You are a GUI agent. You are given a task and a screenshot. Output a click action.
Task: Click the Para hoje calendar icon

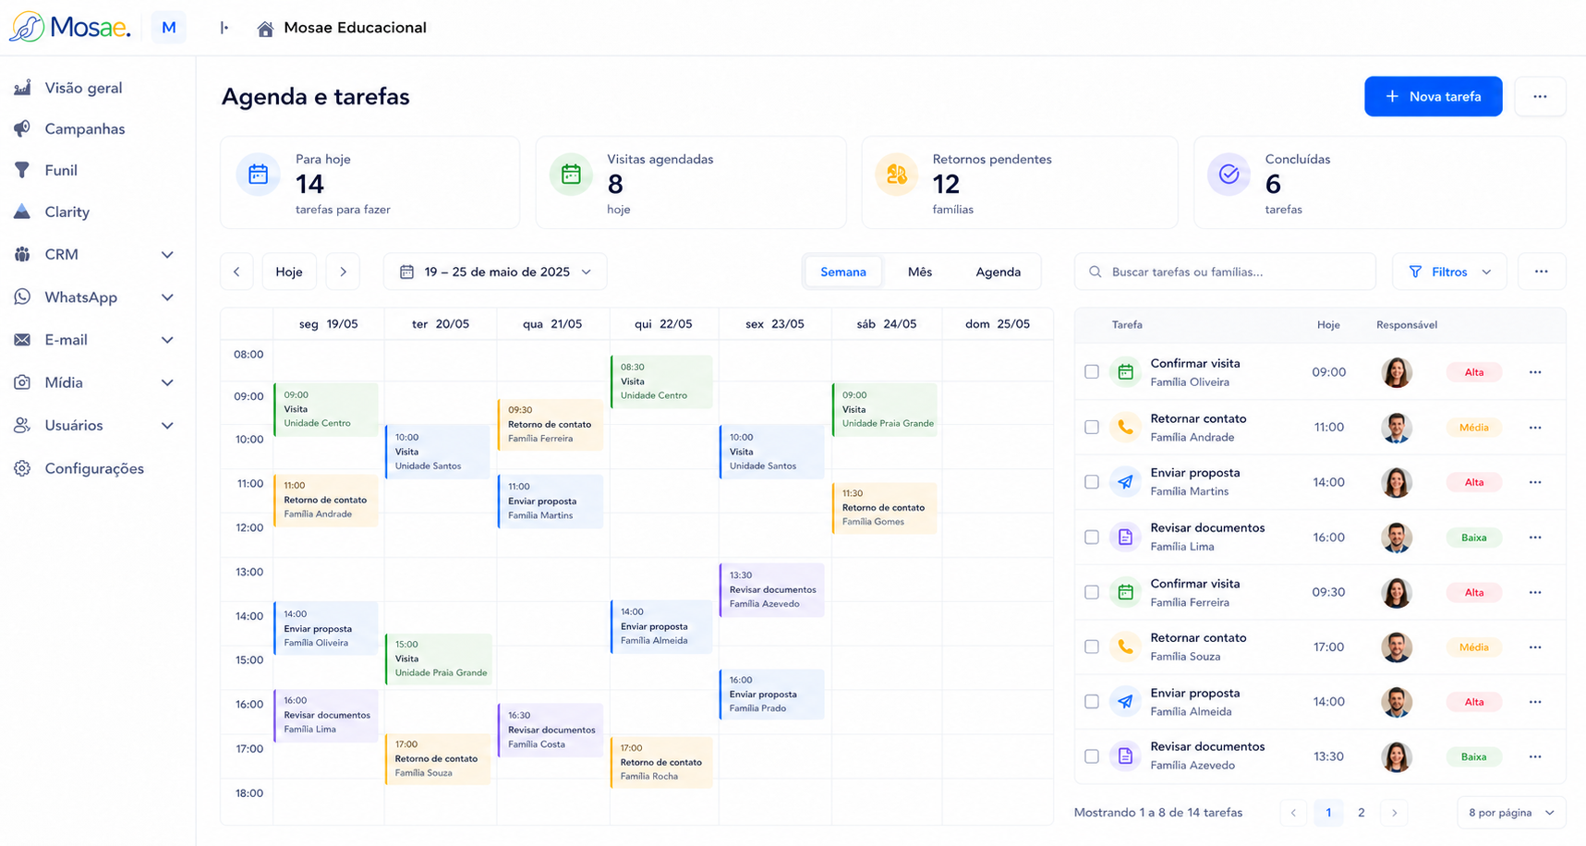pyautogui.click(x=258, y=175)
